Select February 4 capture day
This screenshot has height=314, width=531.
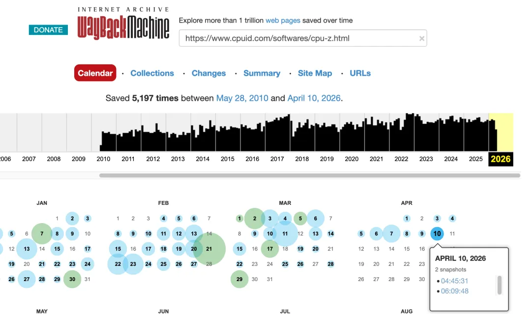[x=164, y=218]
